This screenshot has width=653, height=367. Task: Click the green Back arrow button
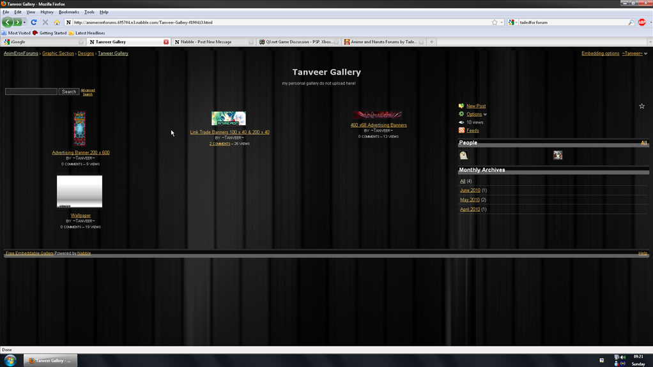point(8,22)
